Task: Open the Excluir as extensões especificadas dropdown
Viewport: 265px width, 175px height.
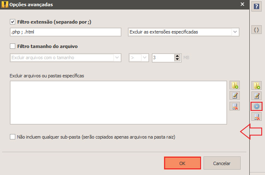Action: click(184, 32)
